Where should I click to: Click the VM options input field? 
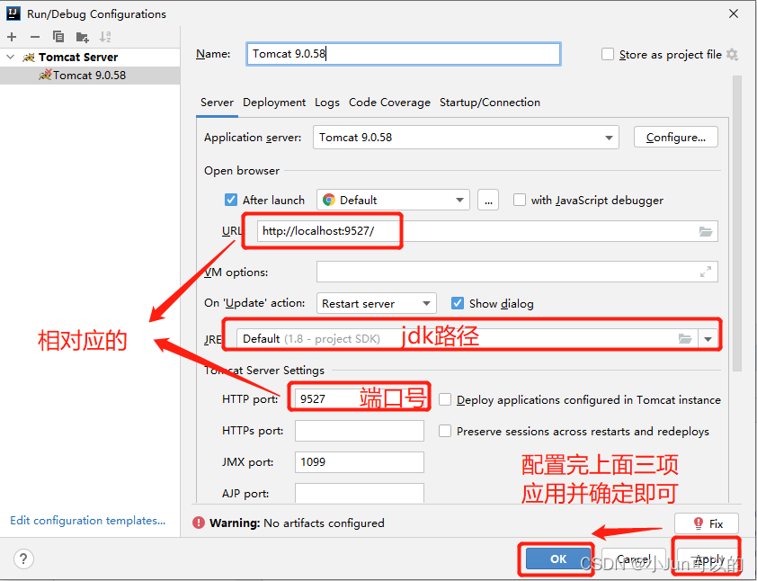[517, 272]
